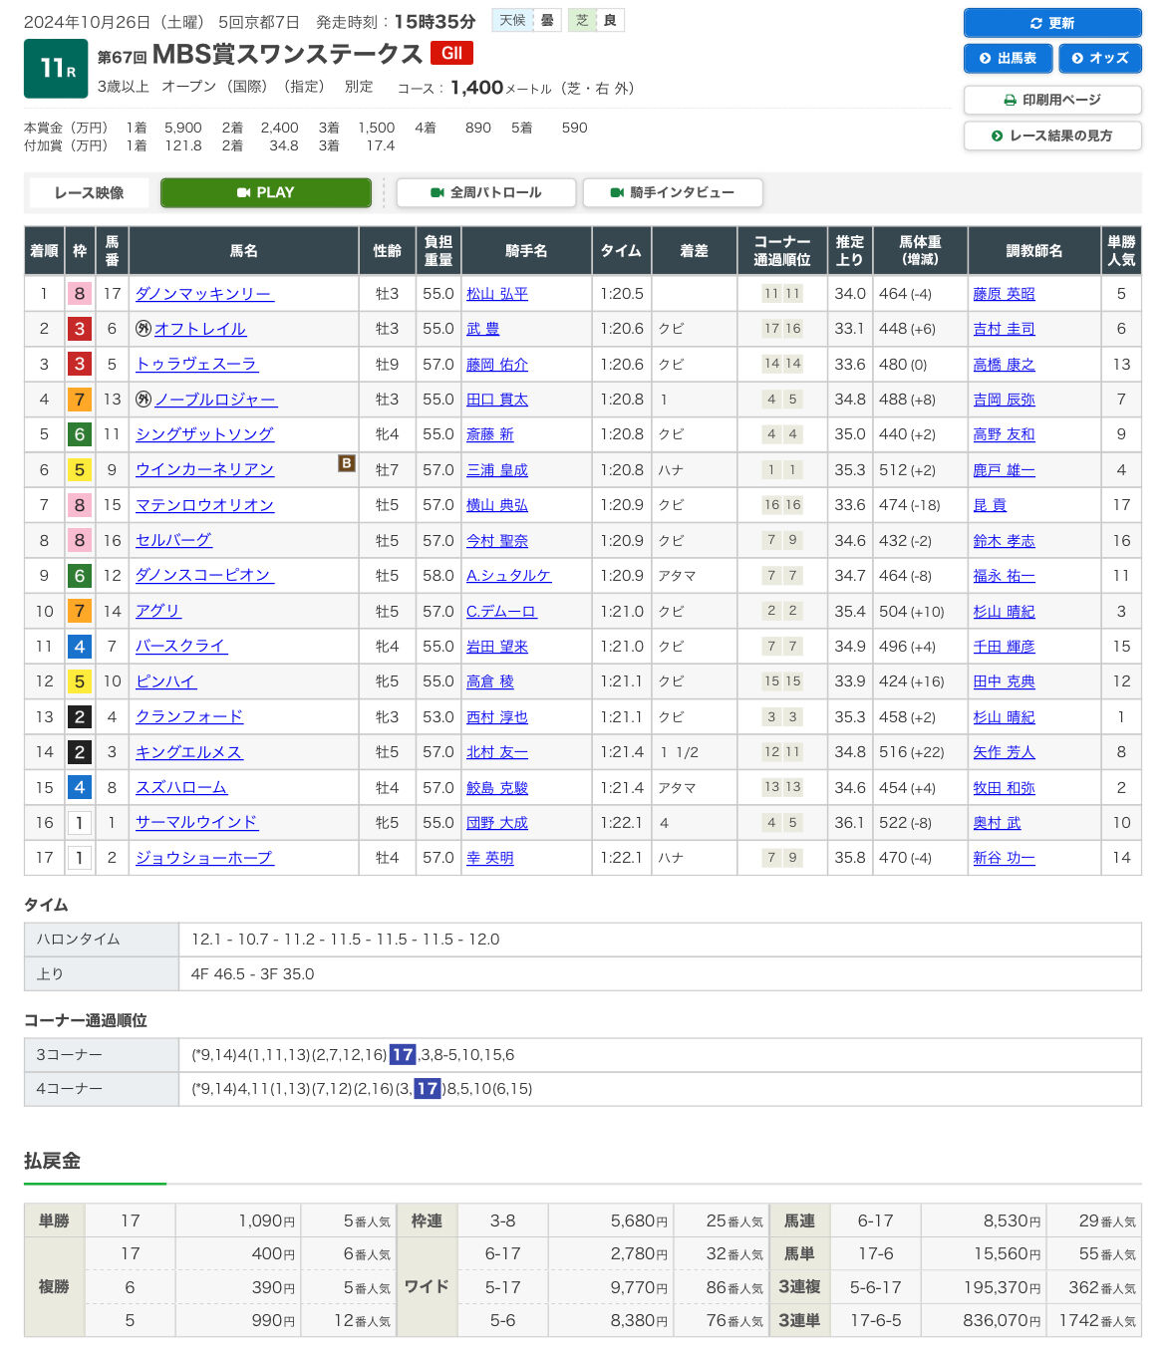Image resolution: width=1166 pixels, height=1354 pixels.
Task: Open trainer 昆 貢 link
Action: click(x=991, y=505)
